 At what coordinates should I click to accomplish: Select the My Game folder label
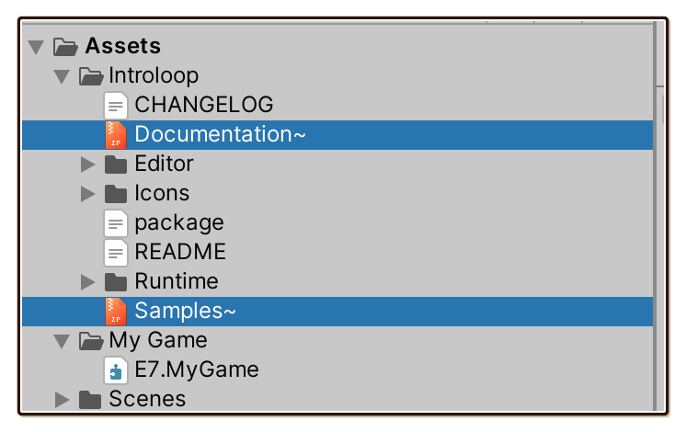[158, 341]
